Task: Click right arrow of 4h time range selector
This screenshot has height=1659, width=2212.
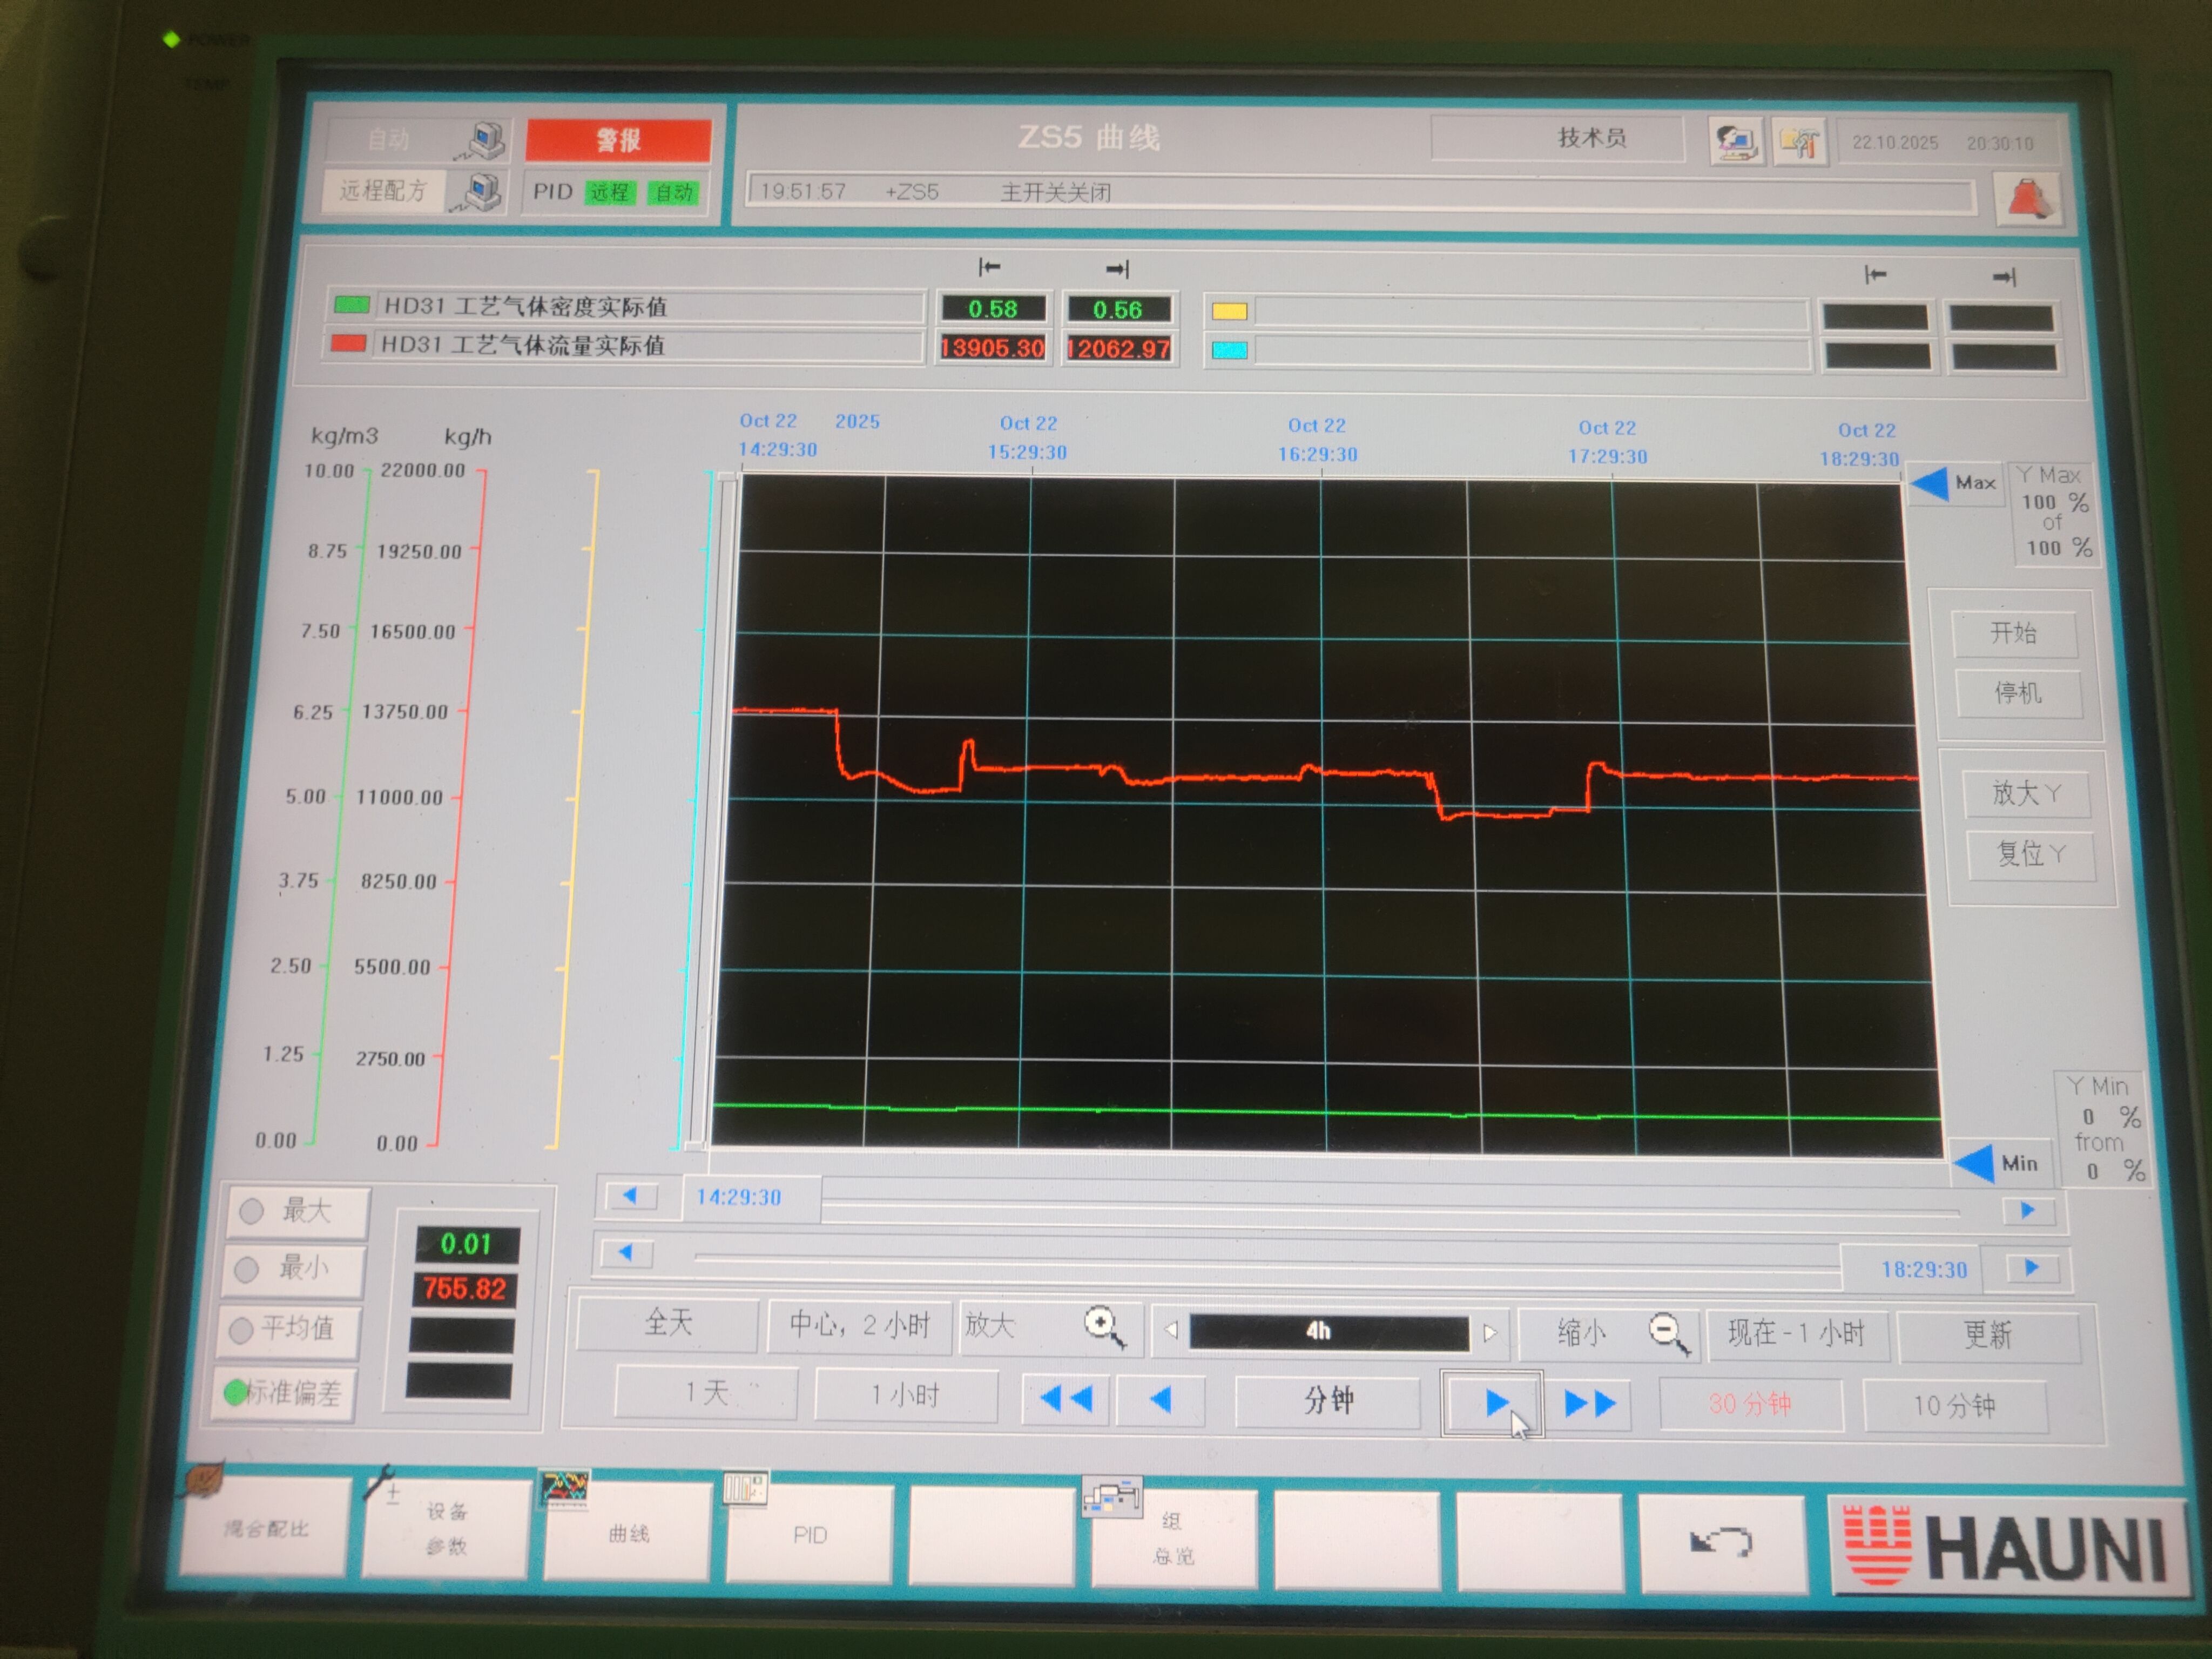Action: tap(1490, 1332)
